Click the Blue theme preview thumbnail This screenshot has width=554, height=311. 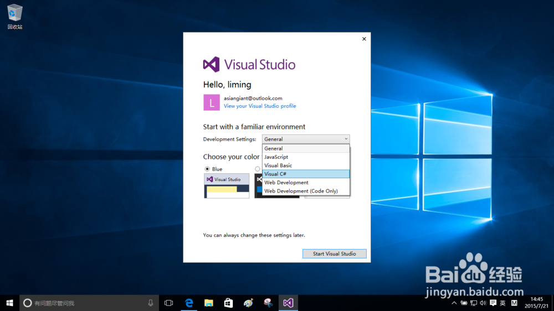227,186
